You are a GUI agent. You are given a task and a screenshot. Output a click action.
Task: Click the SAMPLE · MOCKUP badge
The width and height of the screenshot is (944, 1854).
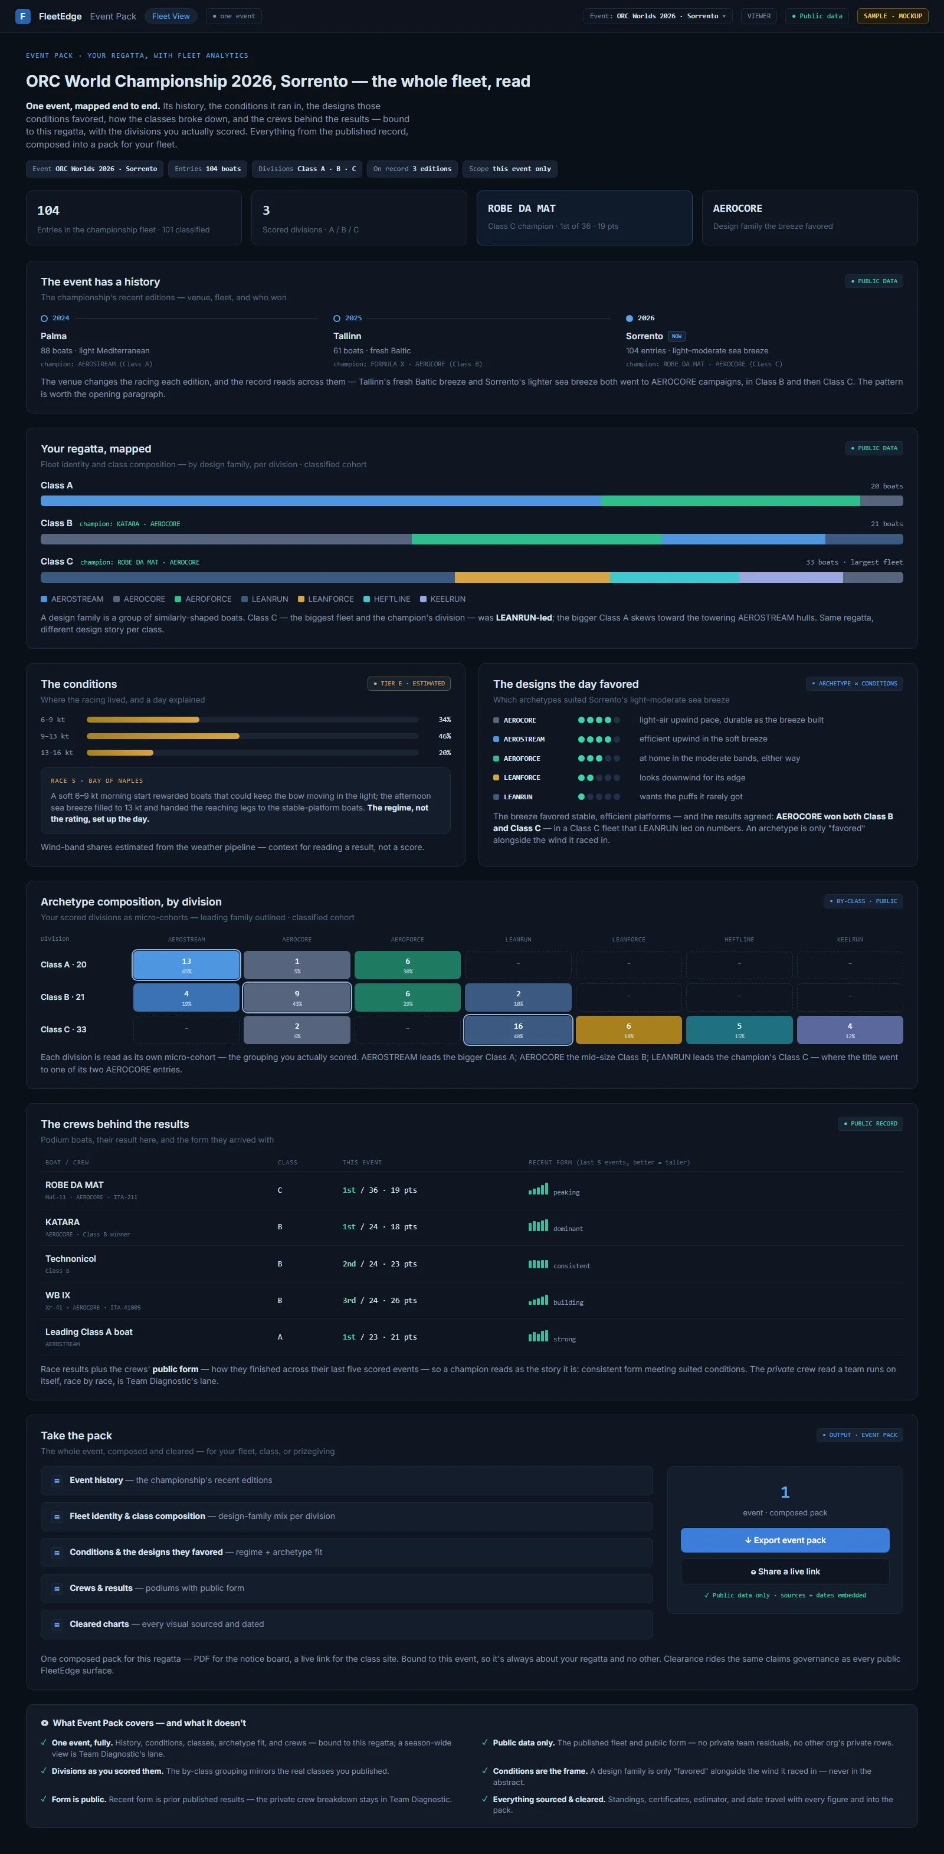(x=892, y=16)
